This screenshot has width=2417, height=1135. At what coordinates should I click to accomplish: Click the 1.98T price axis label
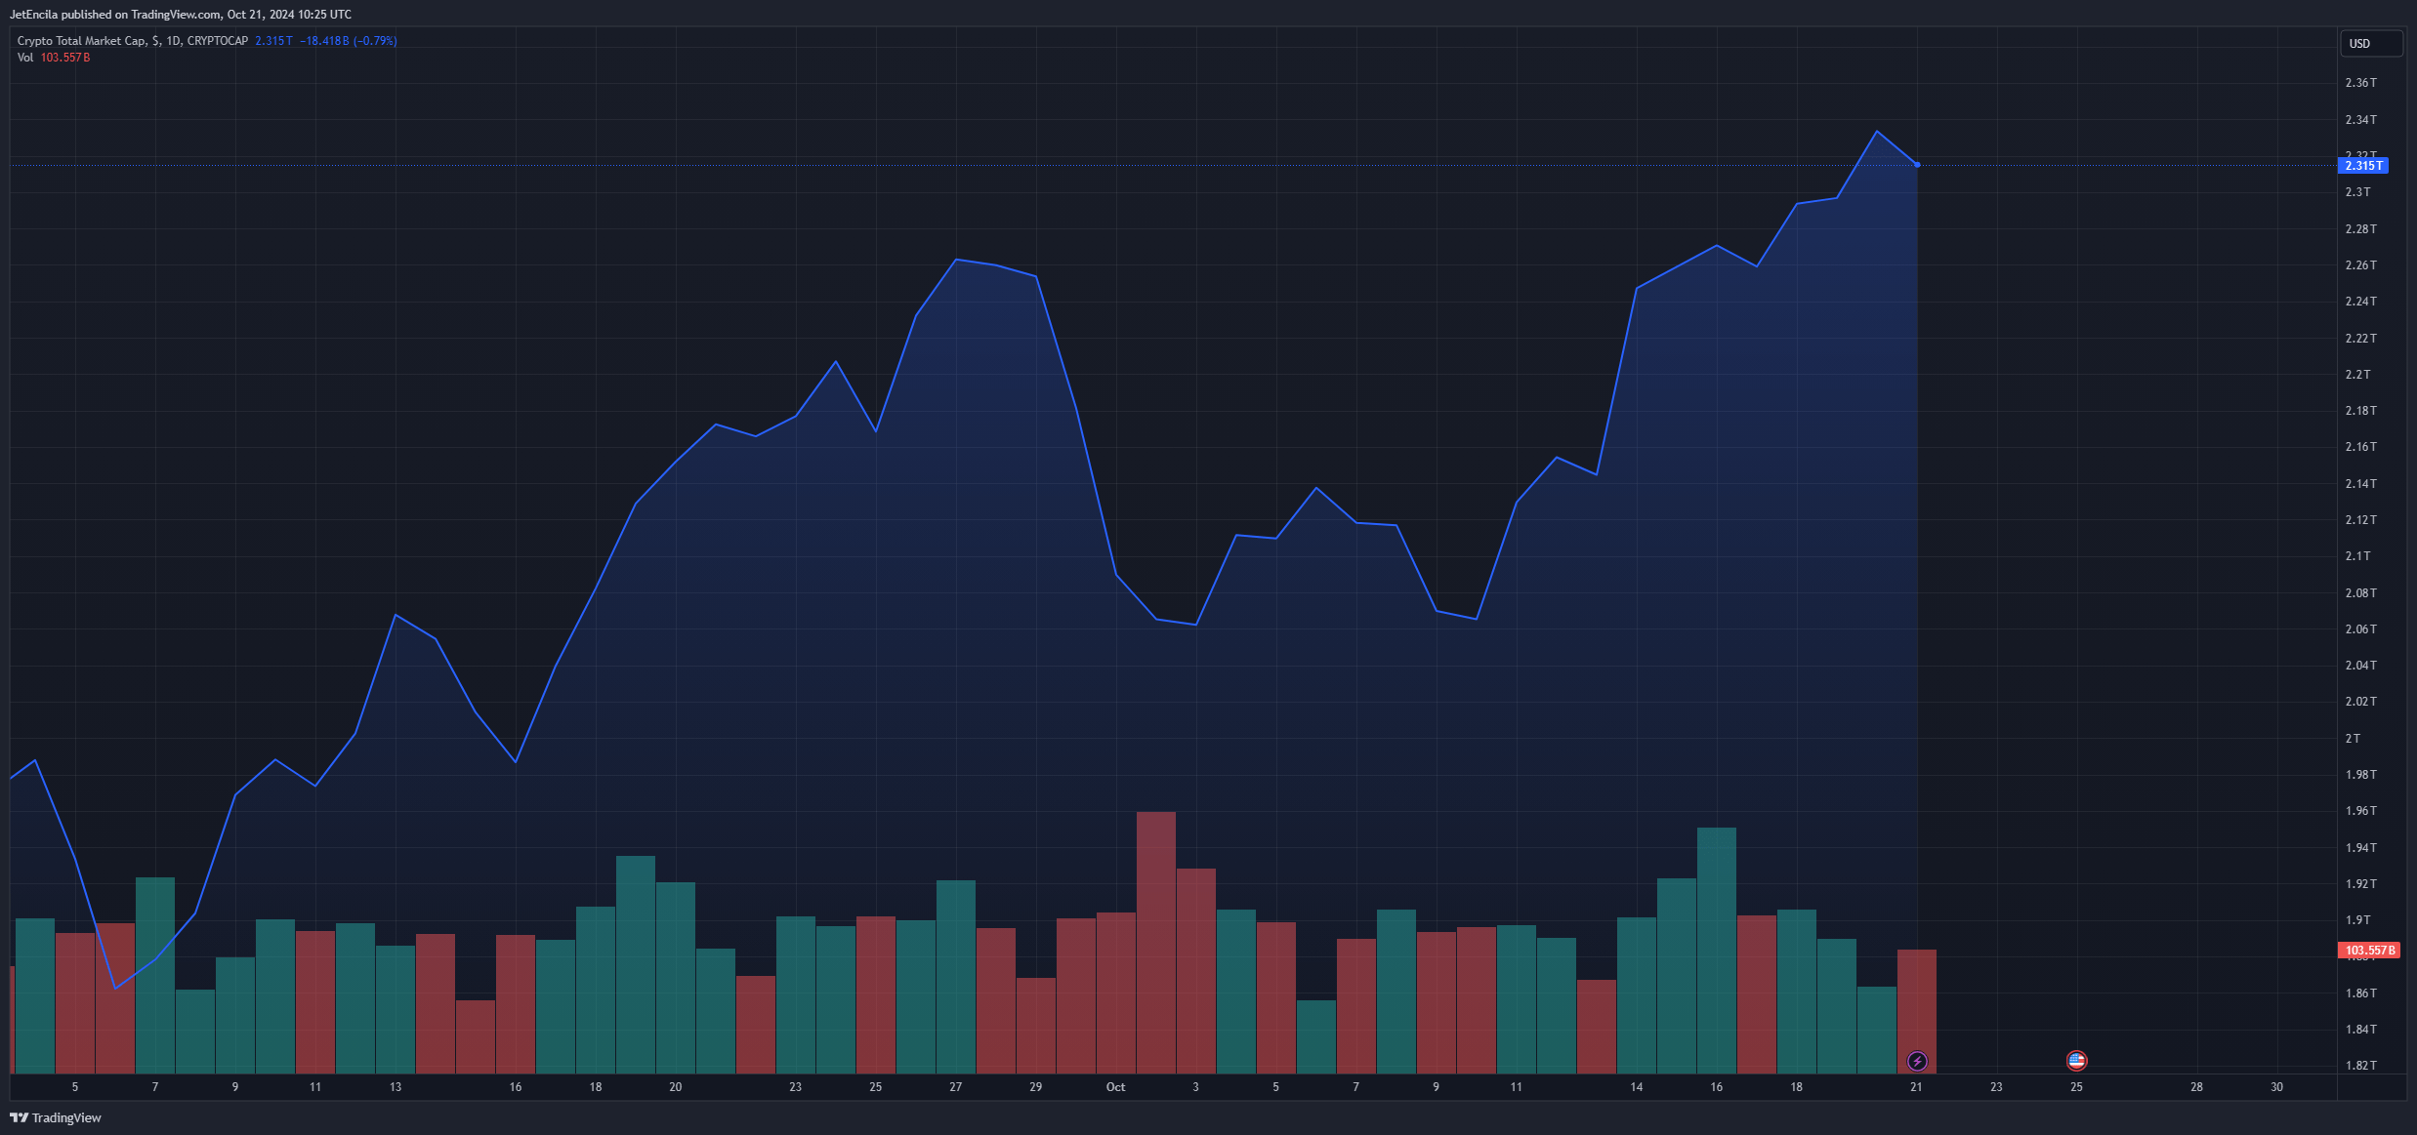point(2361,775)
